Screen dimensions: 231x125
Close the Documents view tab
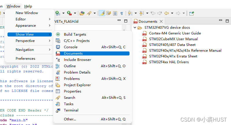tap(161, 21)
